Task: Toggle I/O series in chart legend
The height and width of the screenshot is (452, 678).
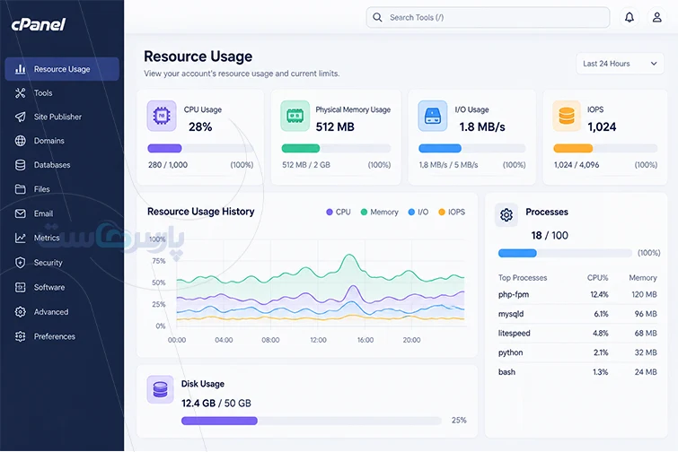Action: tap(418, 212)
